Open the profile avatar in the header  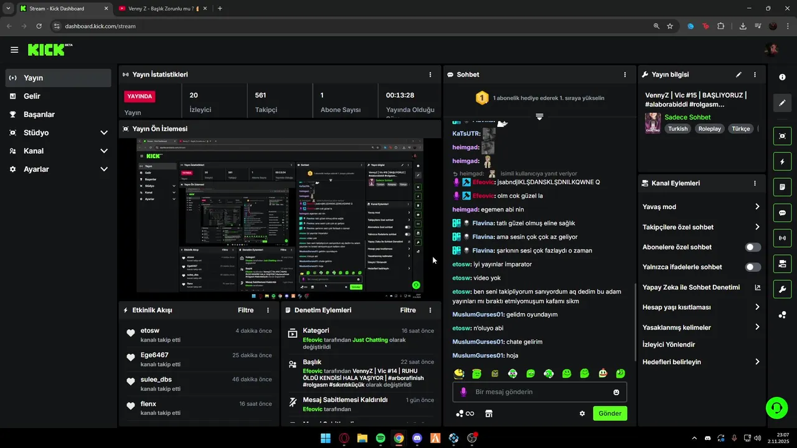pyautogui.click(x=771, y=50)
